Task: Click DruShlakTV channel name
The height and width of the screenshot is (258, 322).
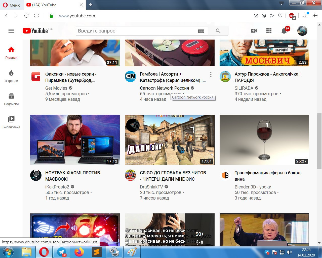Action: [151, 187]
